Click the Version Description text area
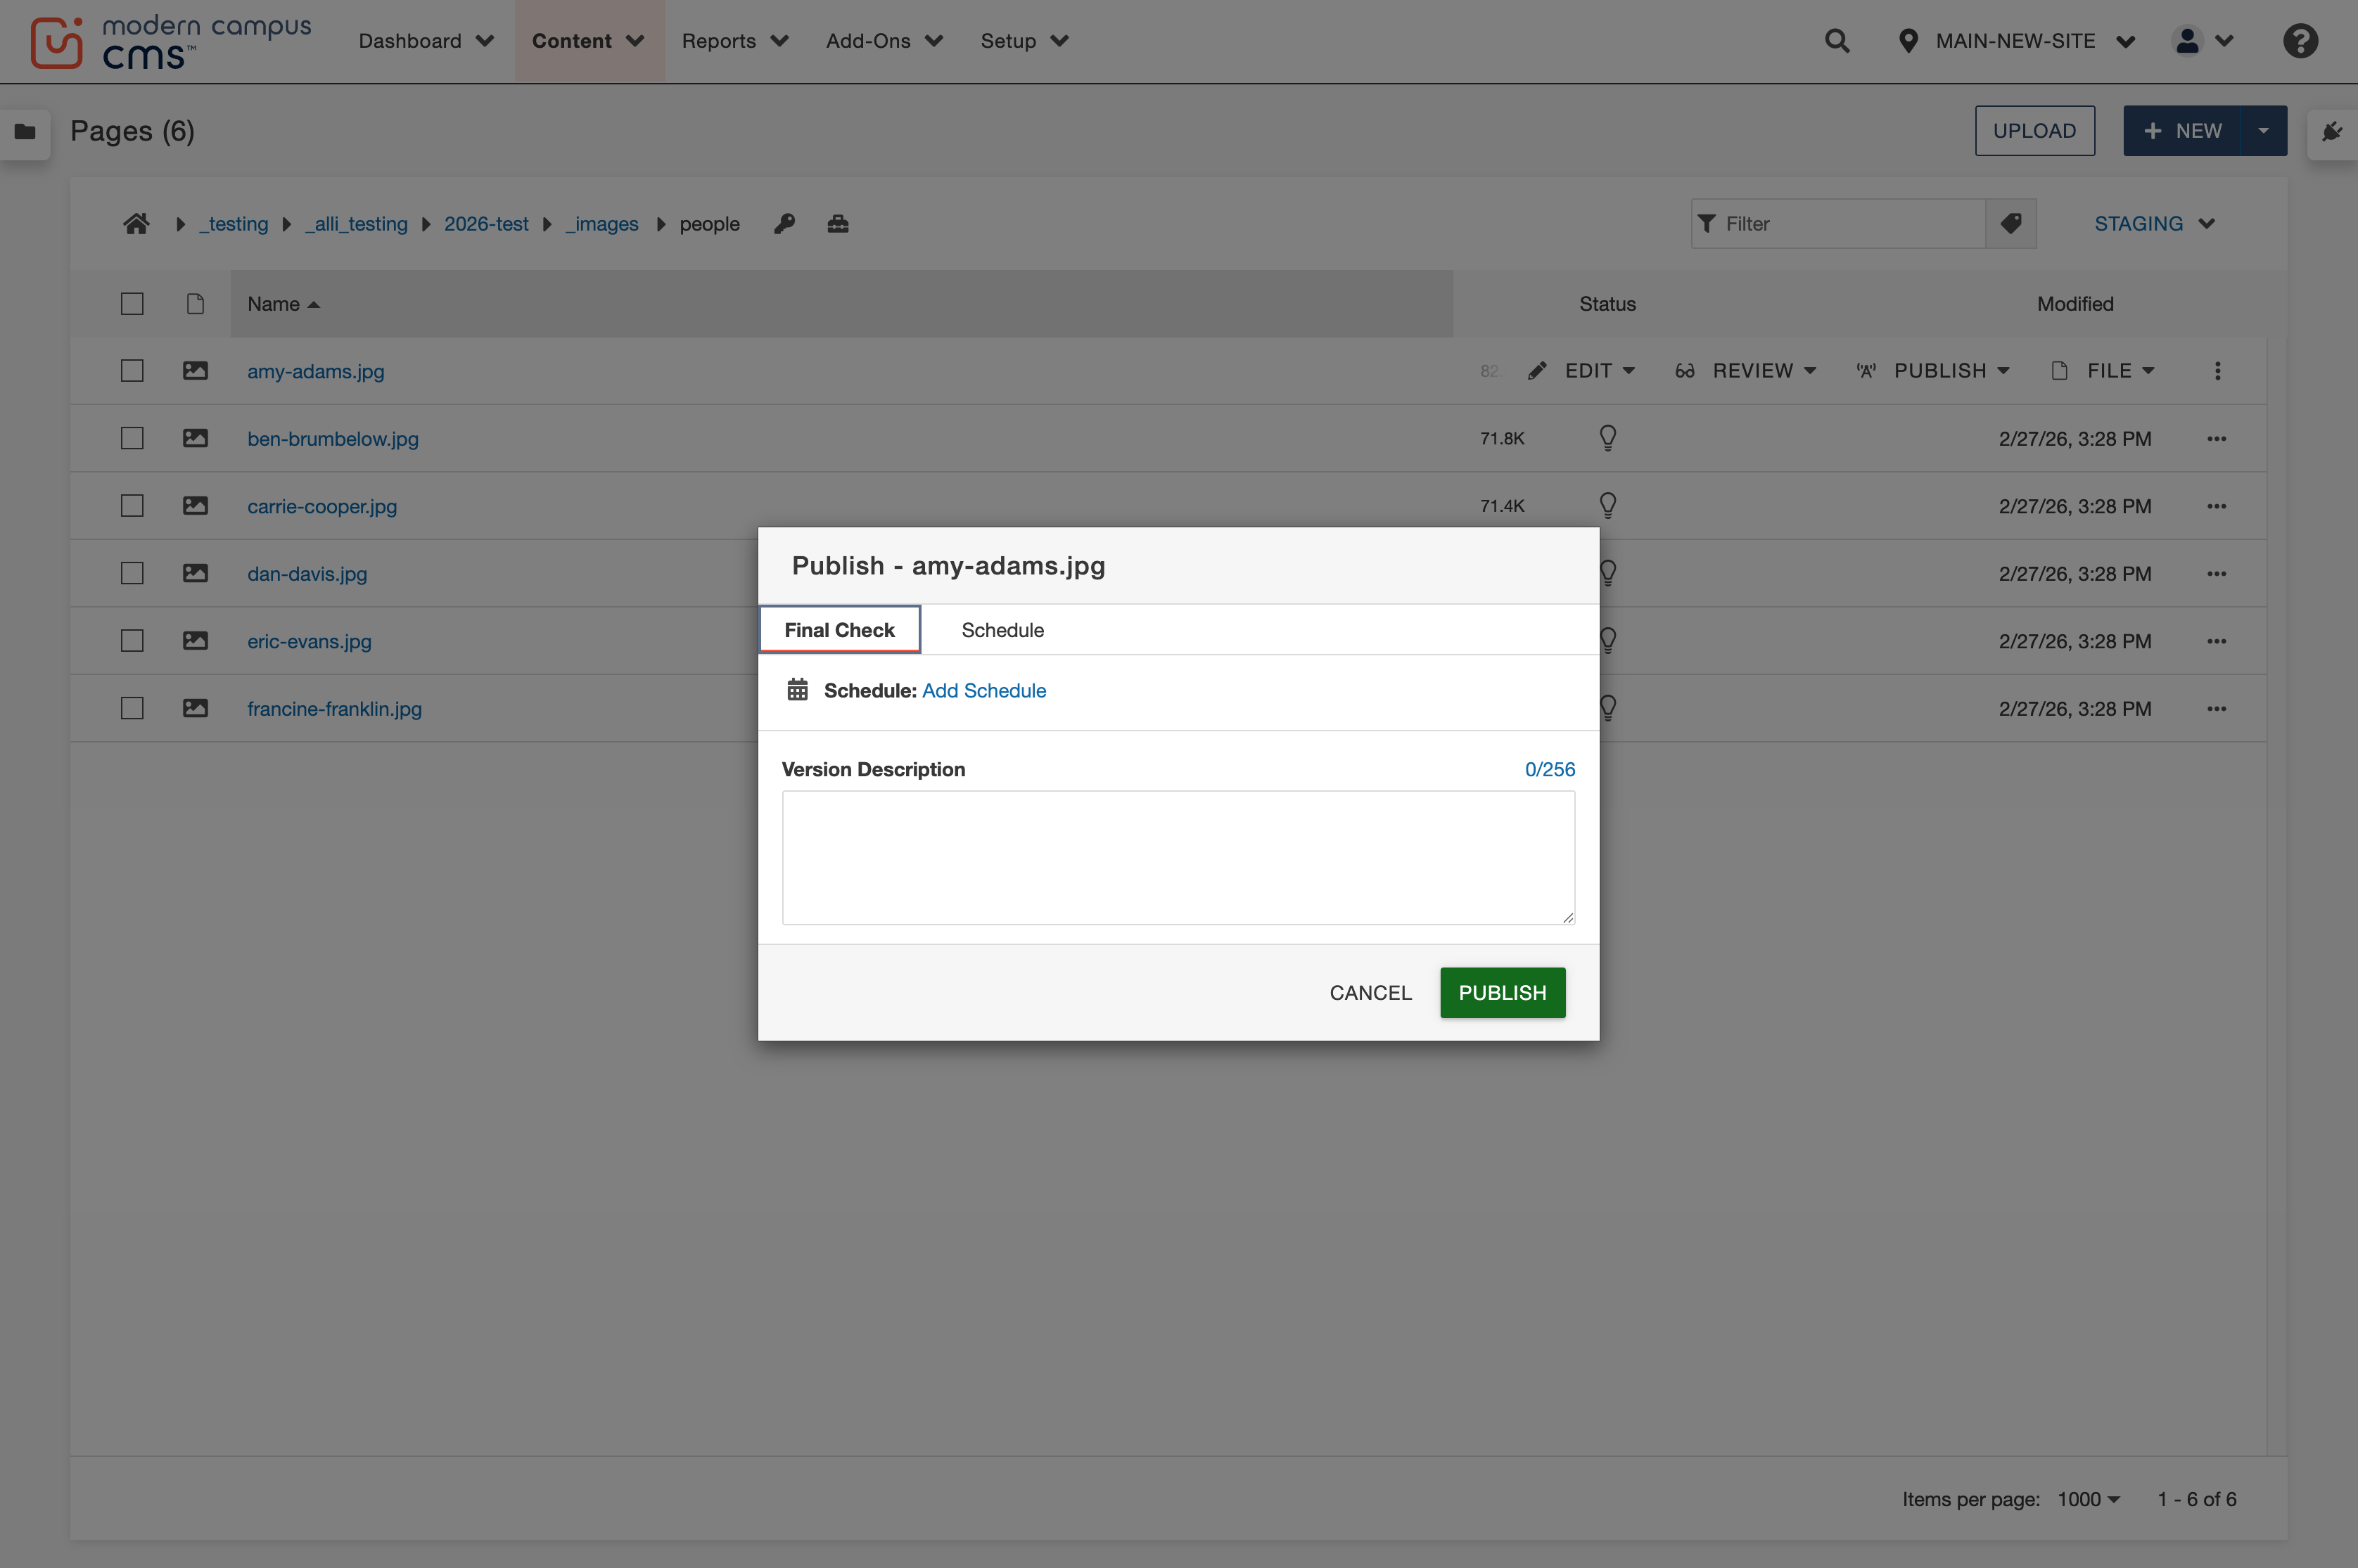2358x1568 pixels. pos(1178,858)
